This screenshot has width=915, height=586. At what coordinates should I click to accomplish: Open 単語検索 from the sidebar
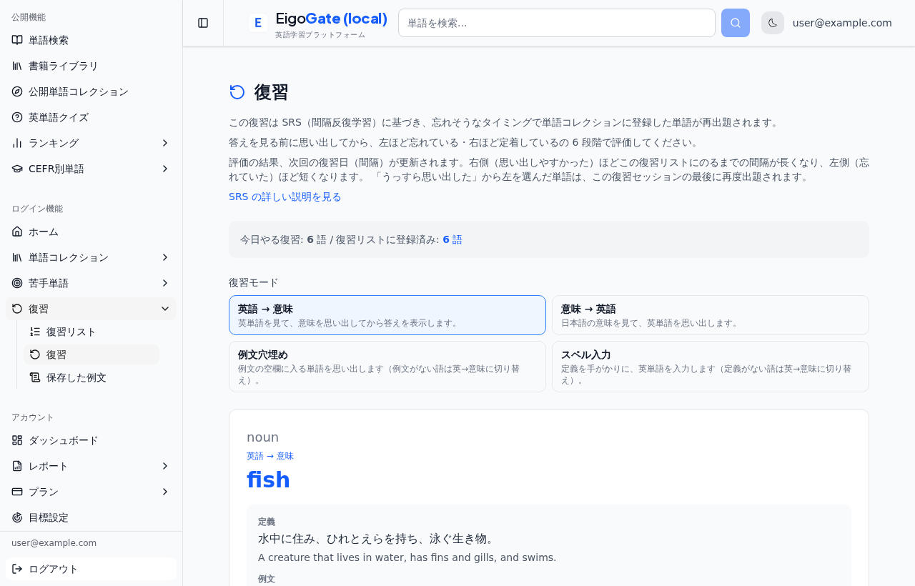pyautogui.click(x=91, y=40)
